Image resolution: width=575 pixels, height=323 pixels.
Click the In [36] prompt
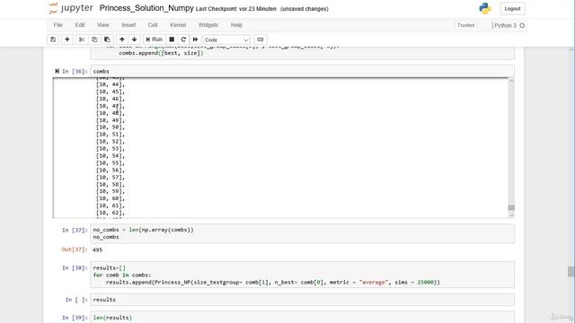click(75, 72)
